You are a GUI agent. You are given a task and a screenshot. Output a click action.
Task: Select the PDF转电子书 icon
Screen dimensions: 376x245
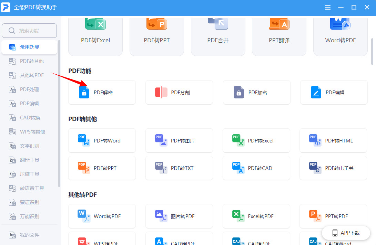tap(315, 168)
